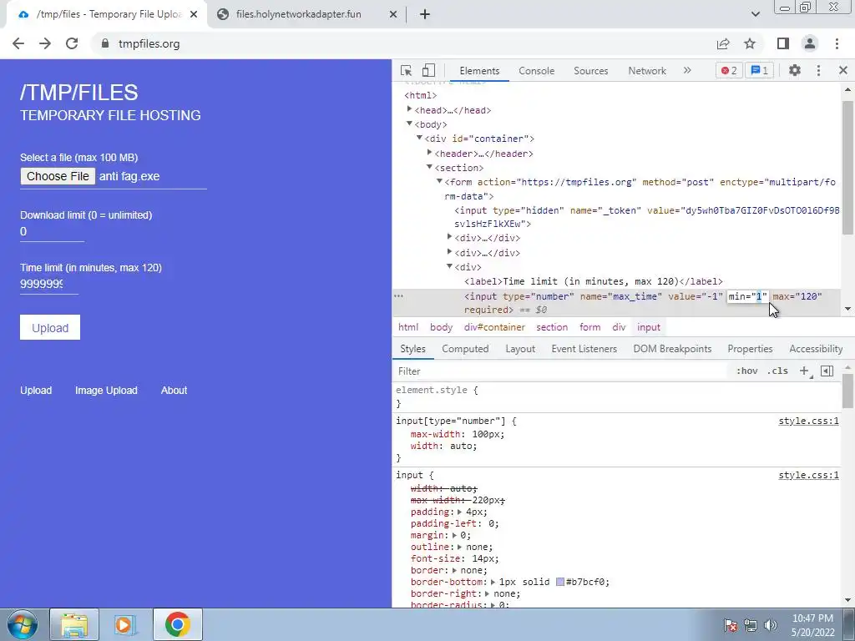Open volume speaker tray icon
855x641 pixels.
770,625
